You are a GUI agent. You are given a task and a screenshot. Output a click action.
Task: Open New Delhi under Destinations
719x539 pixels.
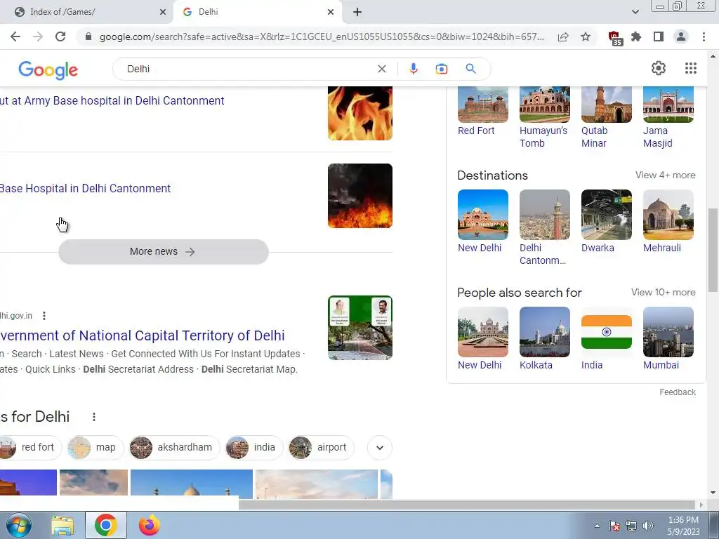(x=483, y=221)
